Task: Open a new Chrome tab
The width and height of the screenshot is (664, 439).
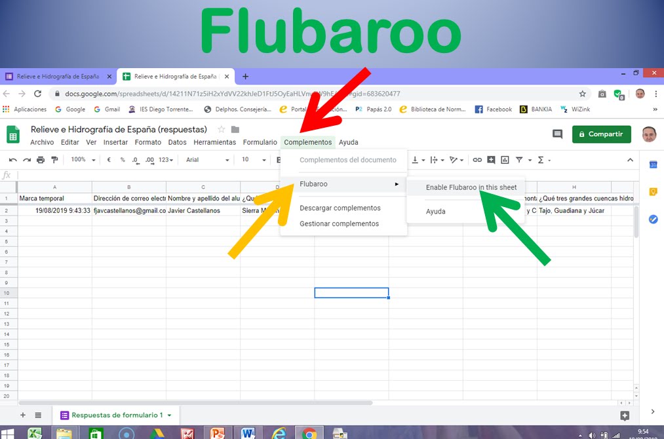Action: click(x=245, y=77)
